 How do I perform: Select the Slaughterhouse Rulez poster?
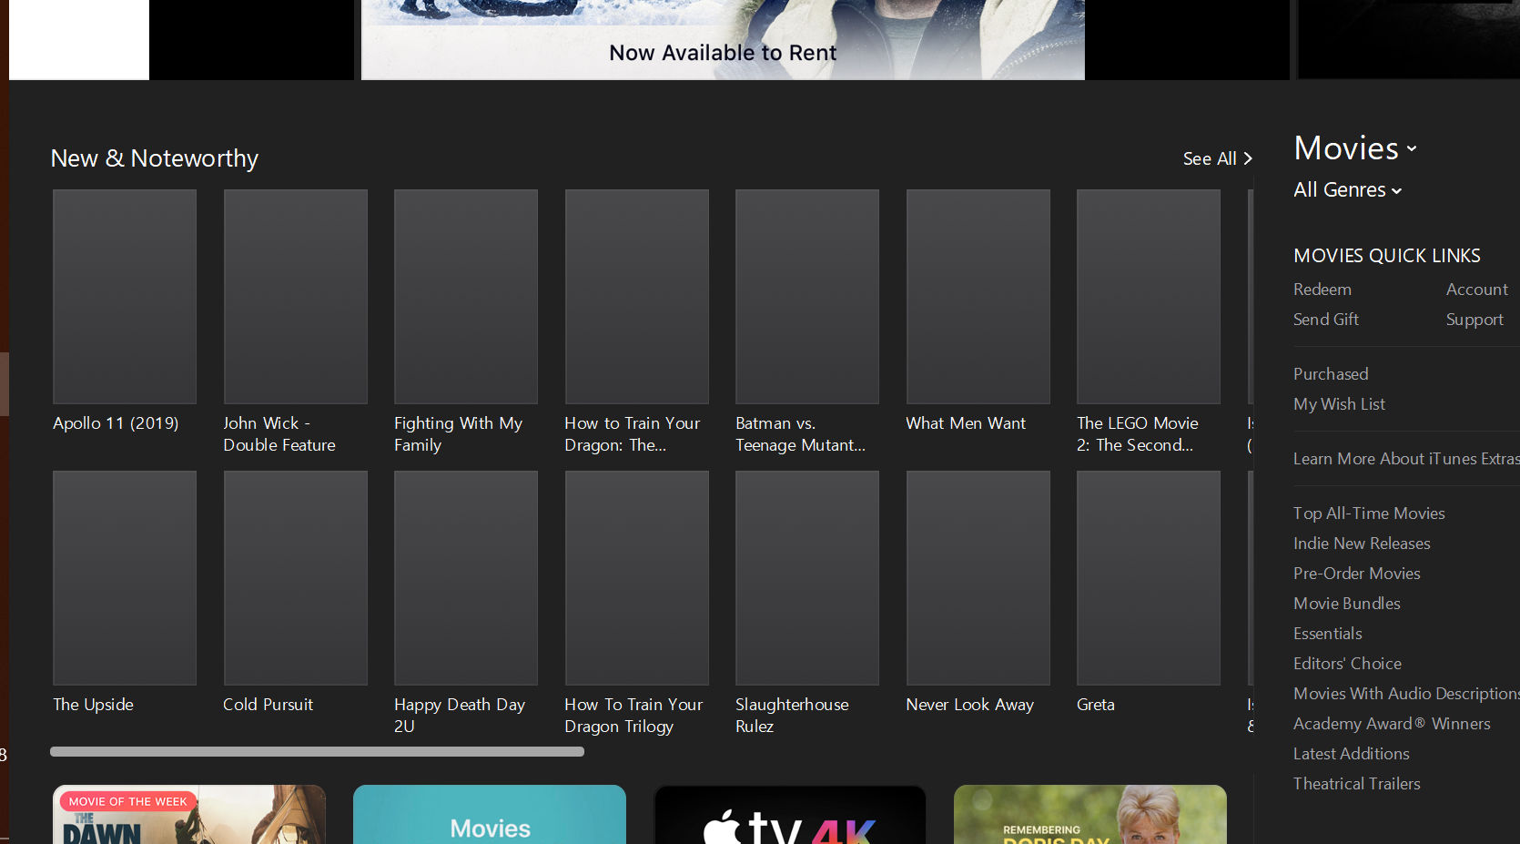[x=807, y=578]
